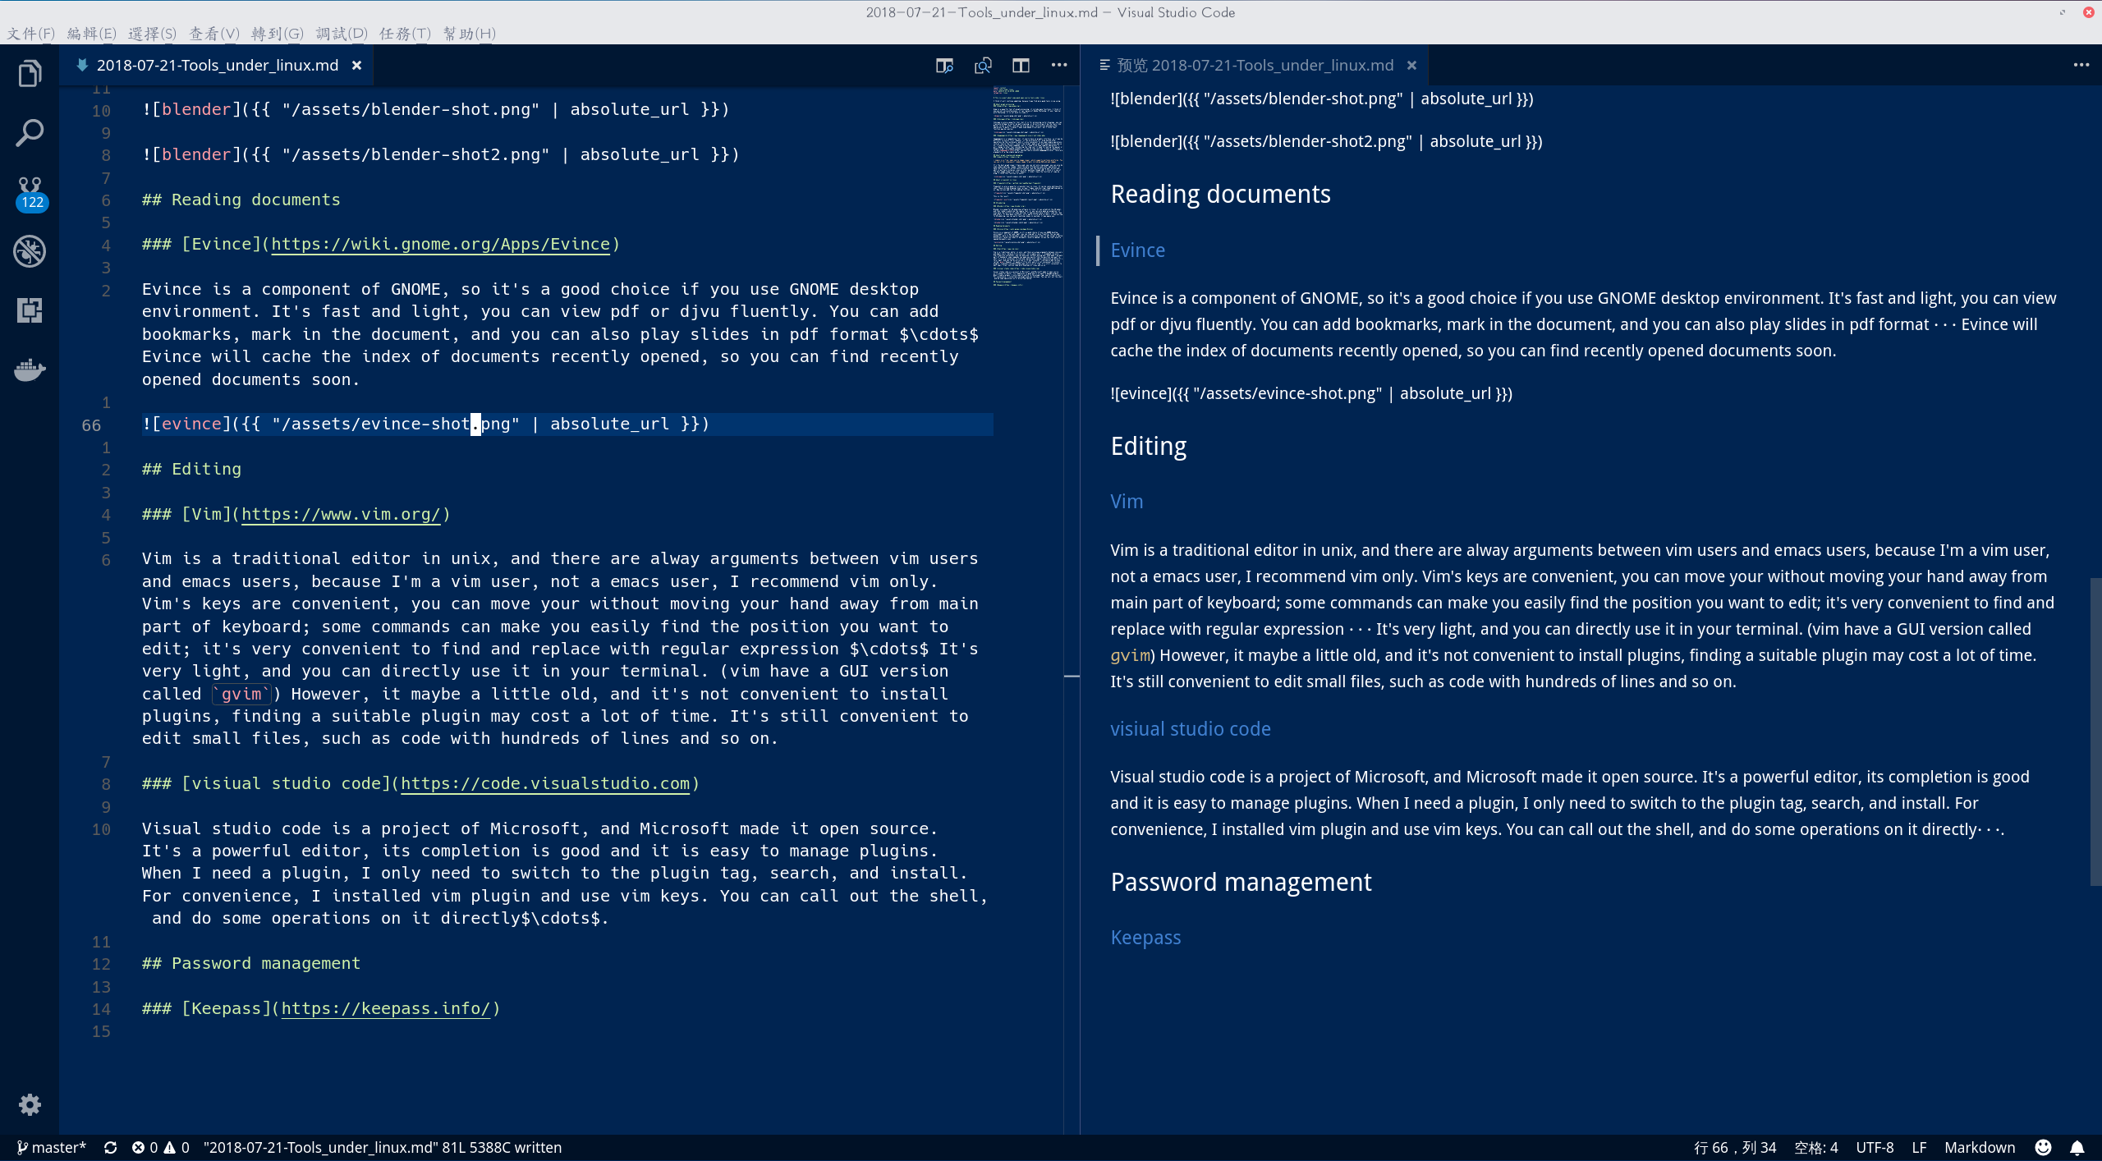The height and width of the screenshot is (1161, 2102).
Task: Click the preview pane vertical scrollbar
Action: 2095,731
